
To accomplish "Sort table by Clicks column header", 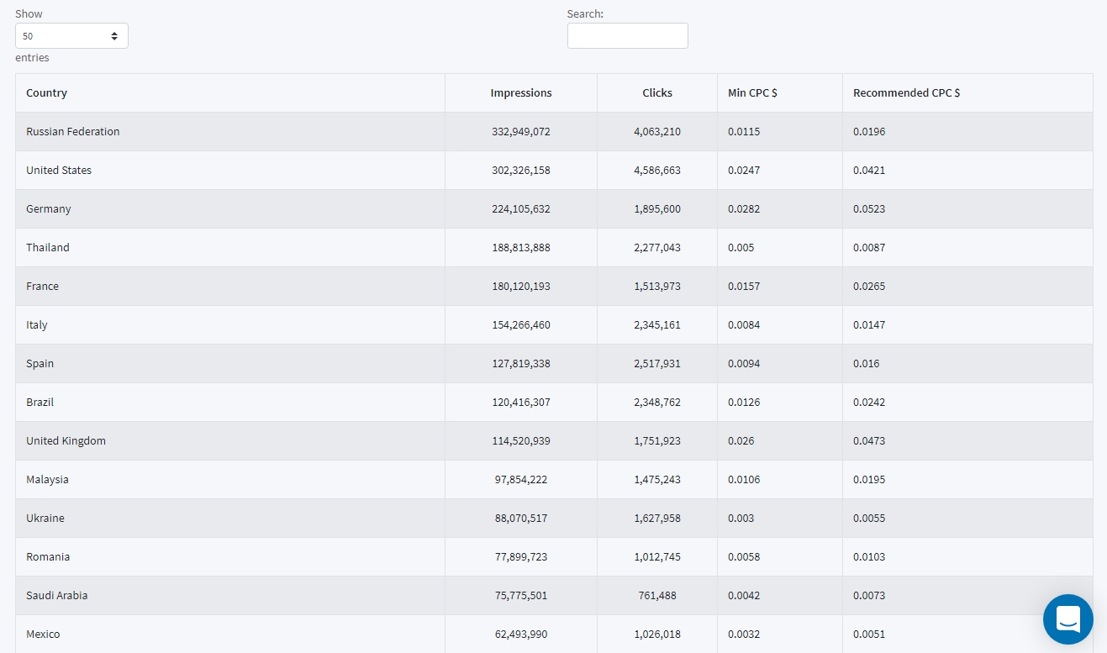I will point(657,93).
